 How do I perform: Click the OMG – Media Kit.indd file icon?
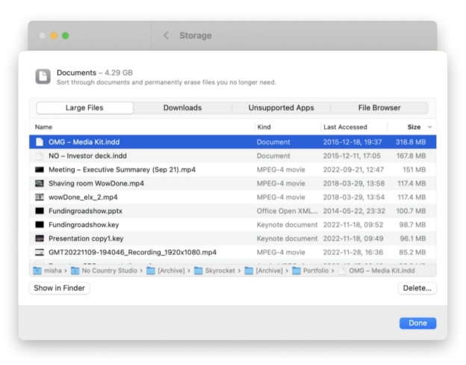[40, 141]
